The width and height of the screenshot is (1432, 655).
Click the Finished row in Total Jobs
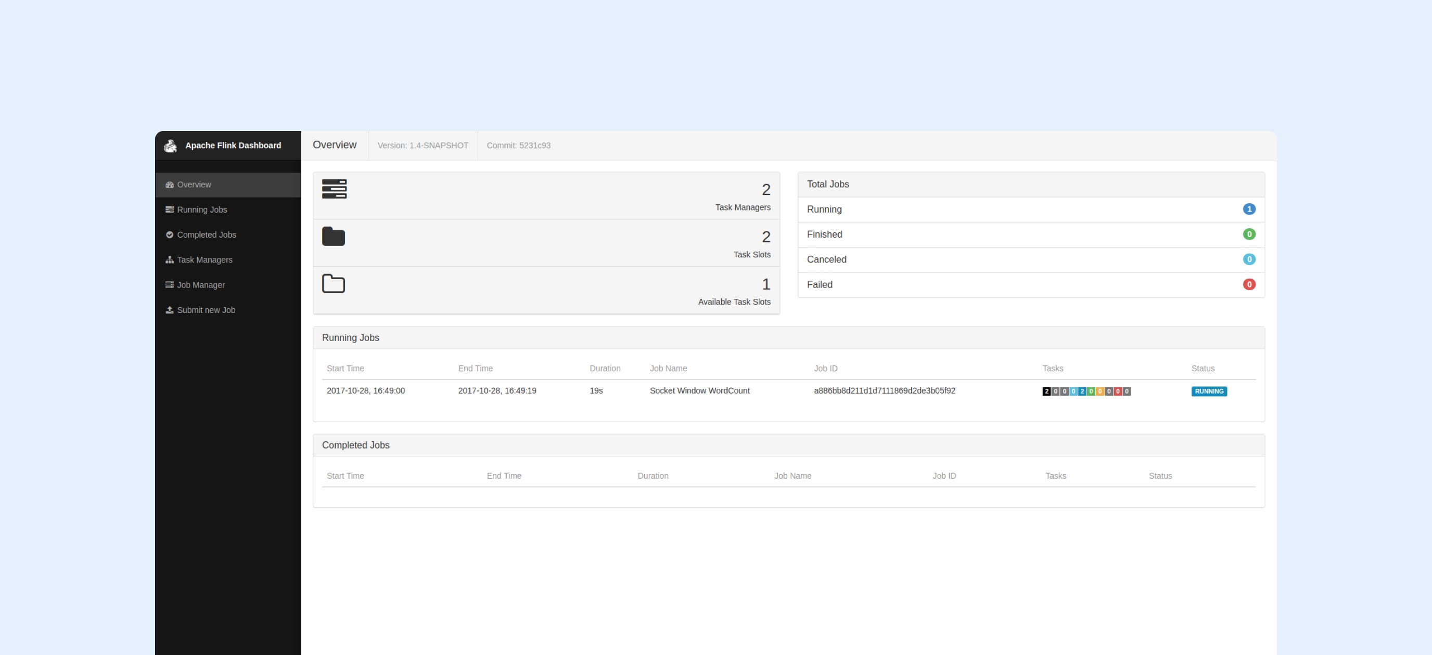(x=1031, y=234)
